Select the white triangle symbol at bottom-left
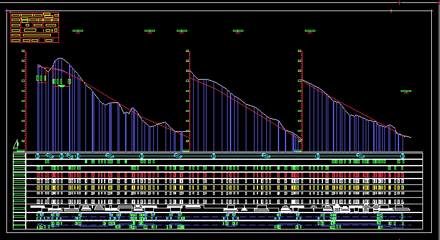The width and height of the screenshot is (440, 240). (x=16, y=145)
